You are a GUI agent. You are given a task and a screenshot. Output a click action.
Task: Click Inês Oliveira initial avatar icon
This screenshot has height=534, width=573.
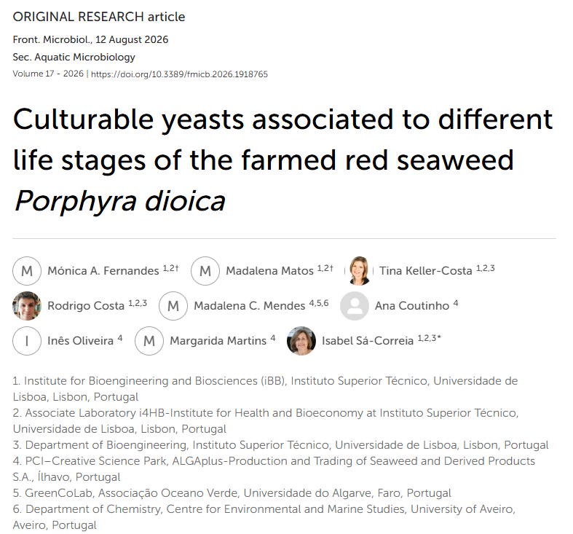pos(27,341)
